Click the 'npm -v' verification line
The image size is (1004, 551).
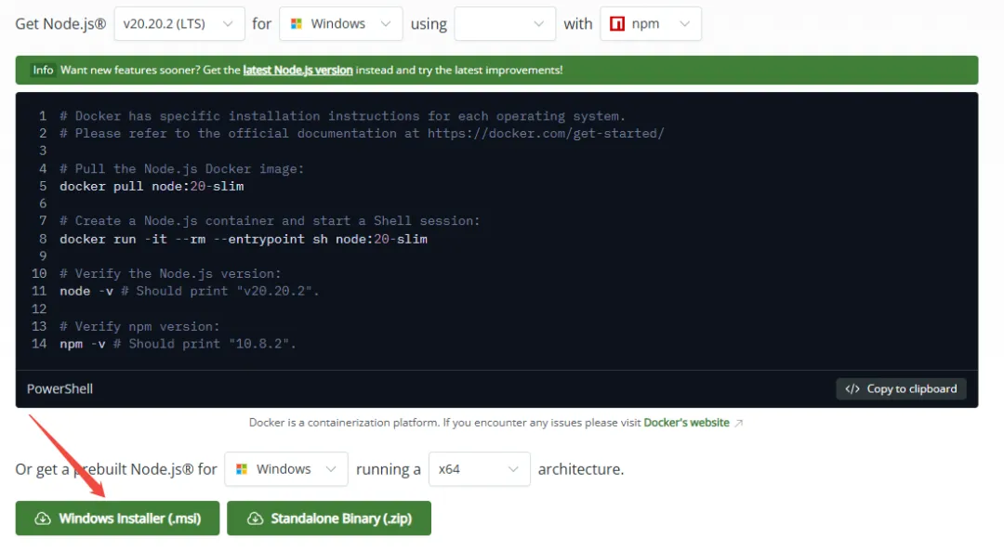point(178,344)
